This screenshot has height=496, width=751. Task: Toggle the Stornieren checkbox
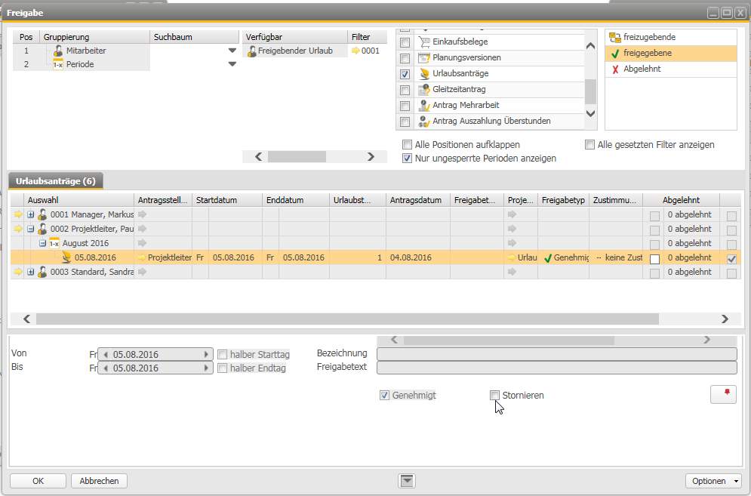coord(495,395)
